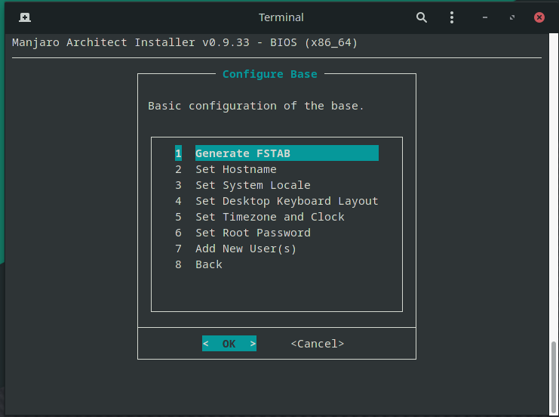Image resolution: width=559 pixels, height=417 pixels.
Task: Close the Terminal window
Action: tap(539, 17)
